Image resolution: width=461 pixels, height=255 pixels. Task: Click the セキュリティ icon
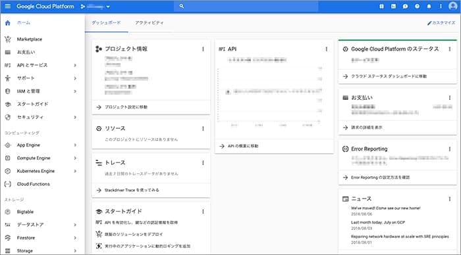(8, 117)
